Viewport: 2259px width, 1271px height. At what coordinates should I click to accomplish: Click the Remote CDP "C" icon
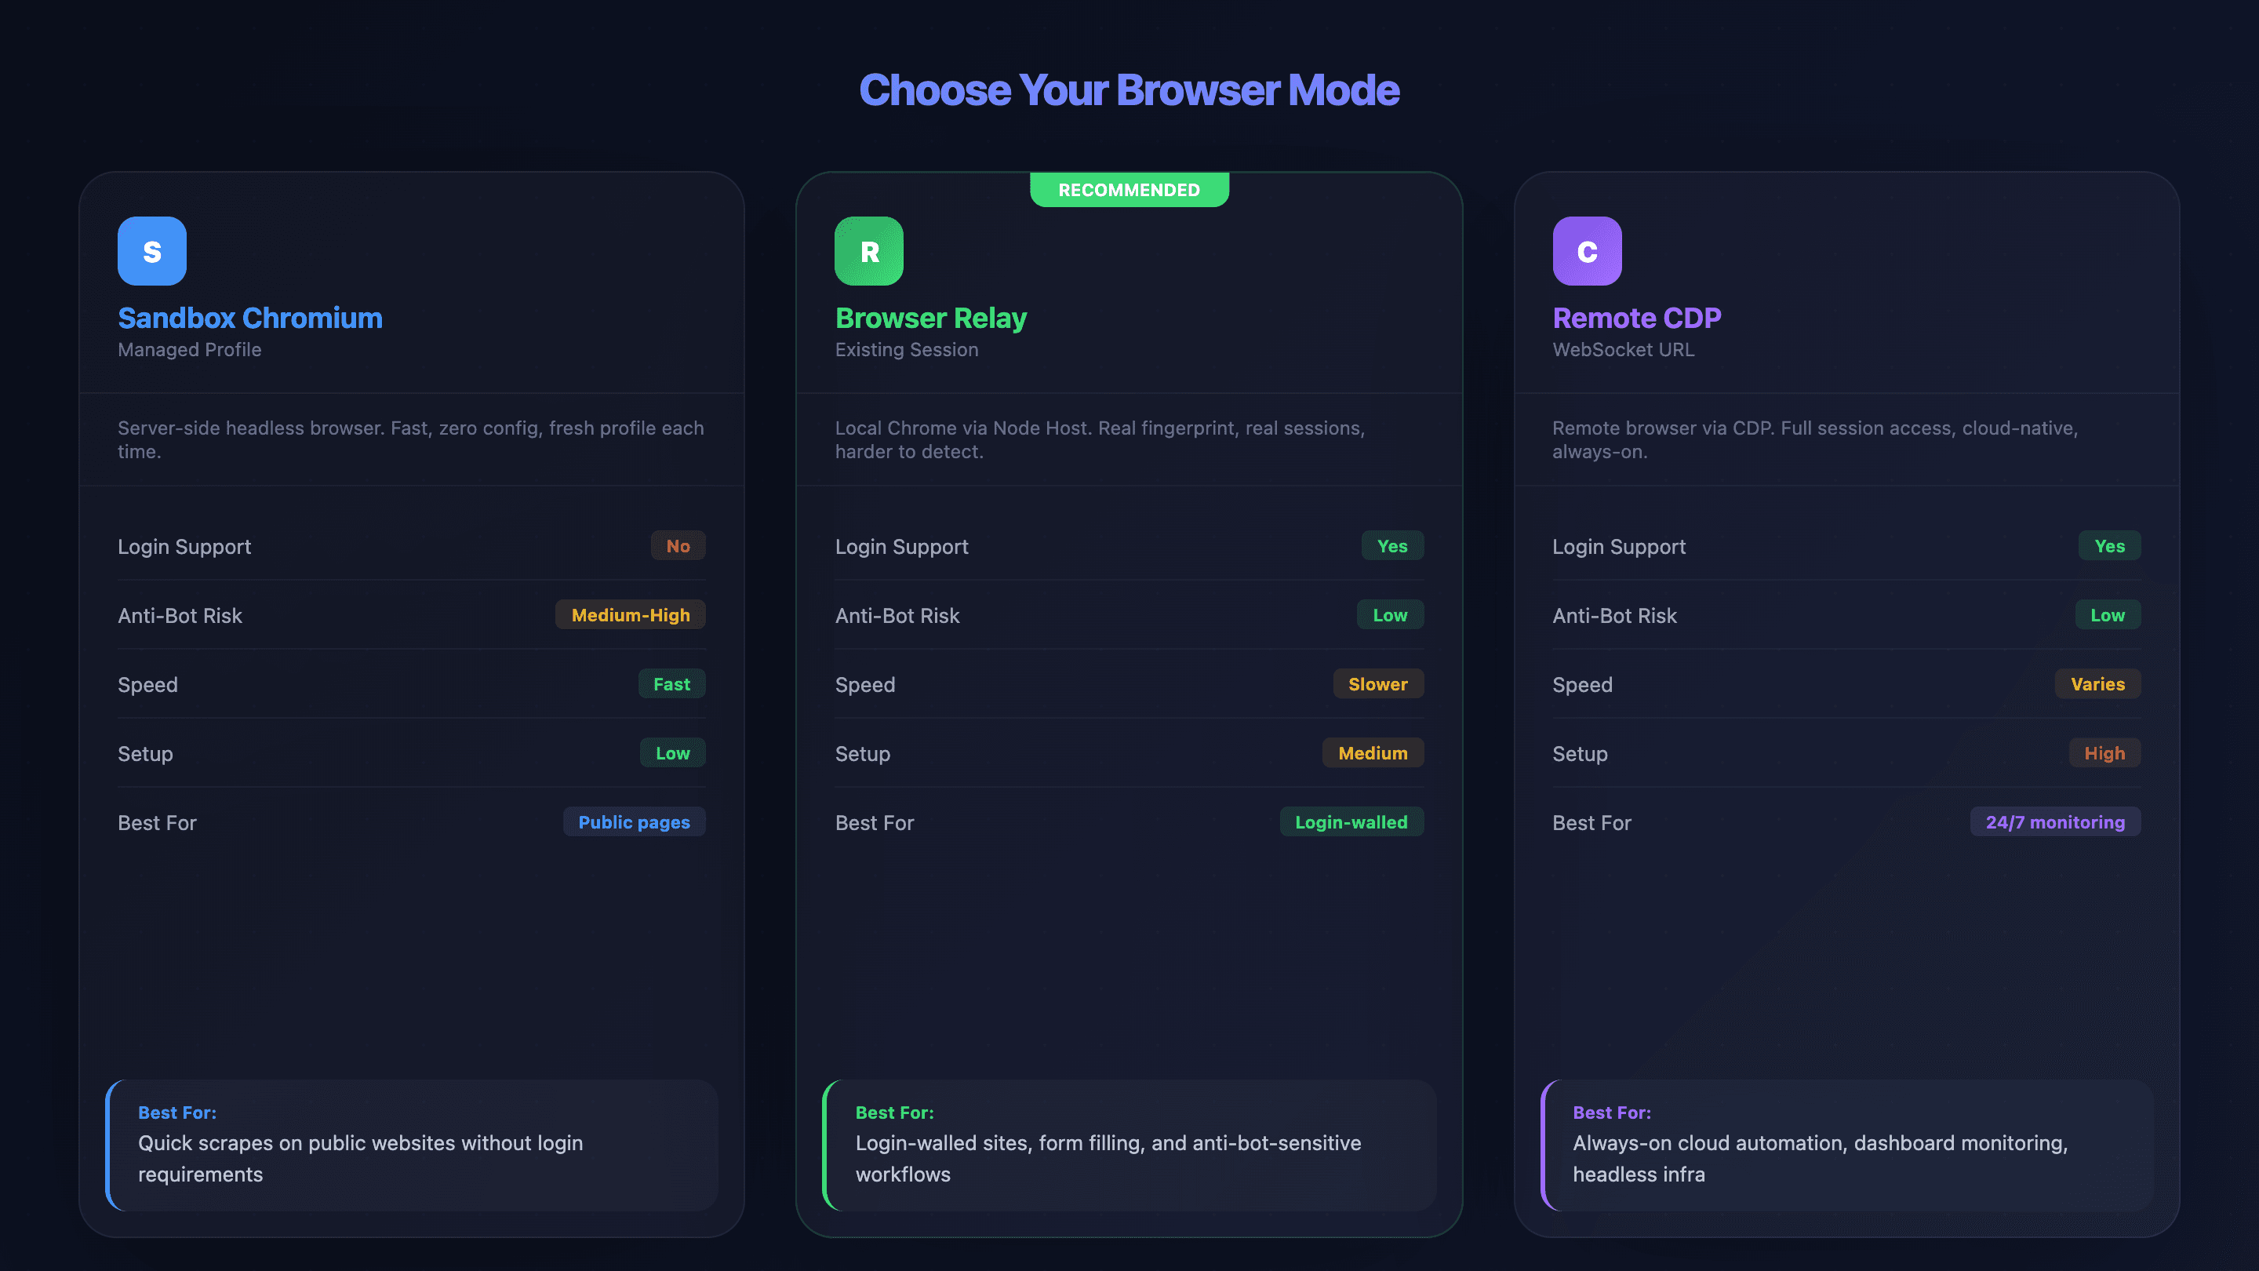(1586, 251)
